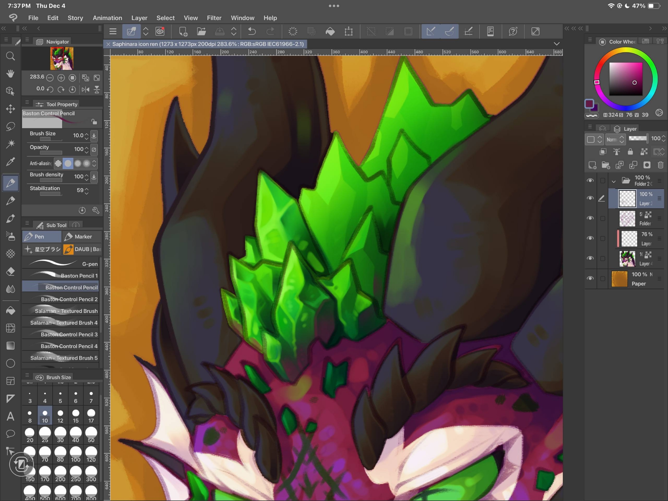Pick brush size preset 20

[x=30, y=435]
